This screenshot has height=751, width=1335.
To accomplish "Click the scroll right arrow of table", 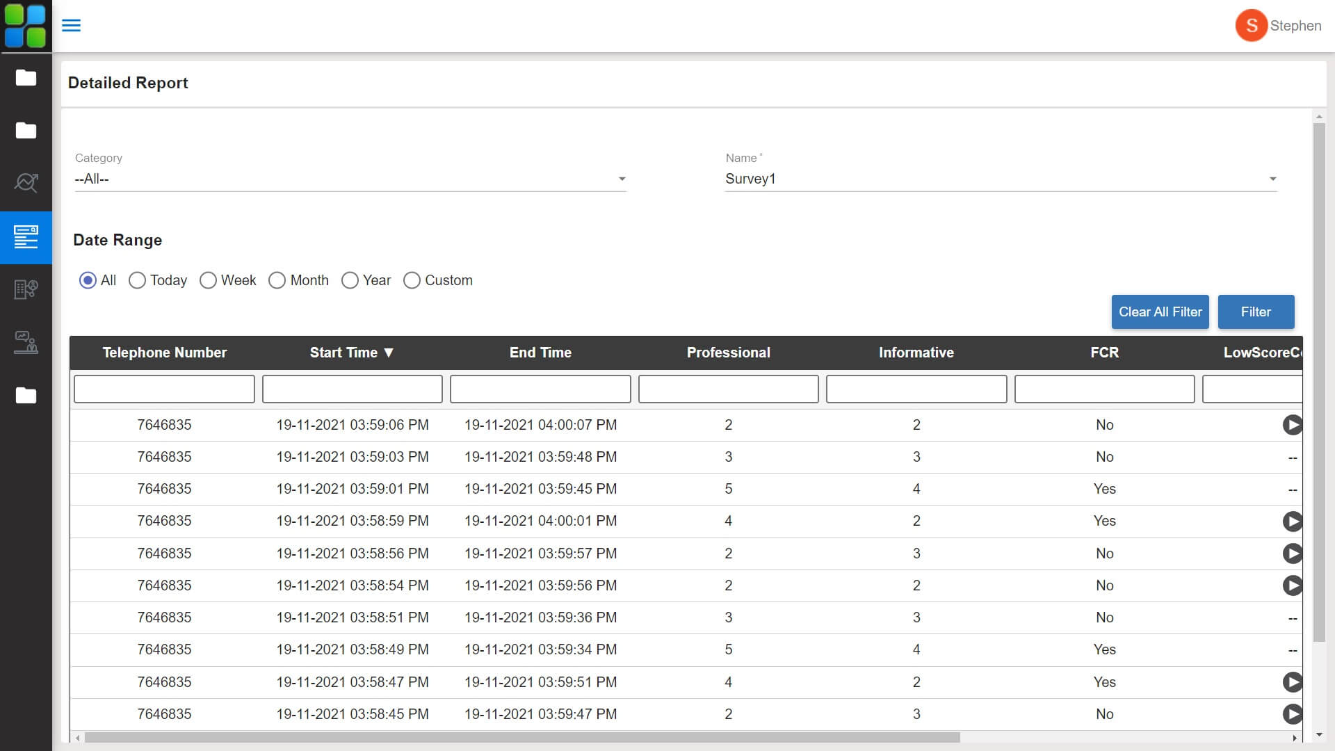I will click(x=1295, y=738).
